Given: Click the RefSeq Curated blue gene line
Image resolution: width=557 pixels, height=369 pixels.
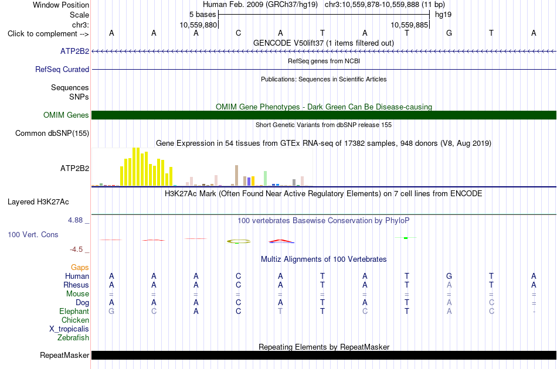Looking at the screenshot, I should [x=324, y=69].
